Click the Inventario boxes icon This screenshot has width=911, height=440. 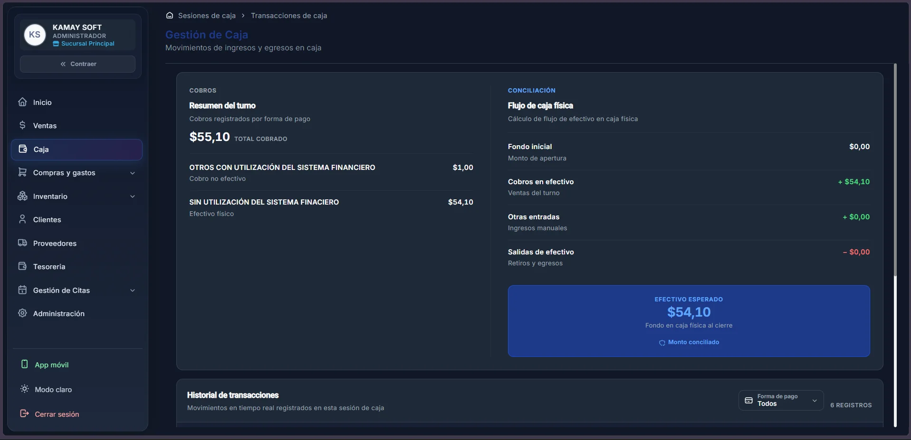(22, 196)
